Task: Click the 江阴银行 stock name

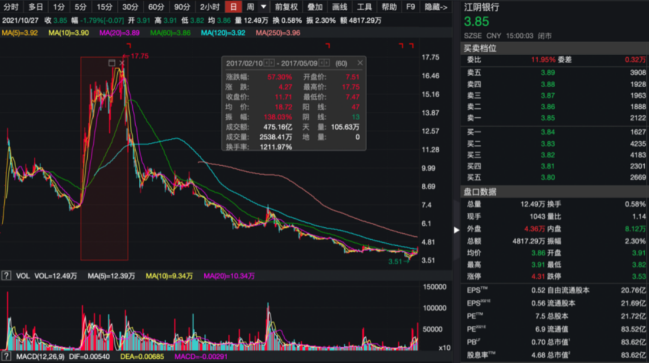Action: (481, 7)
